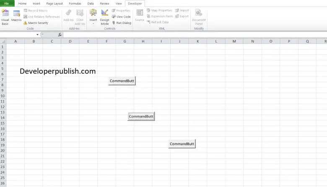327x187 pixels.
Task: Switch to the Review tab
Action: pyautogui.click(x=104, y=3)
